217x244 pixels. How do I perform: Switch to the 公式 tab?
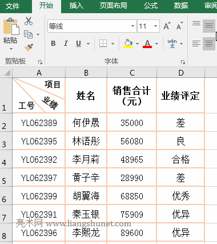(x=151, y=6)
